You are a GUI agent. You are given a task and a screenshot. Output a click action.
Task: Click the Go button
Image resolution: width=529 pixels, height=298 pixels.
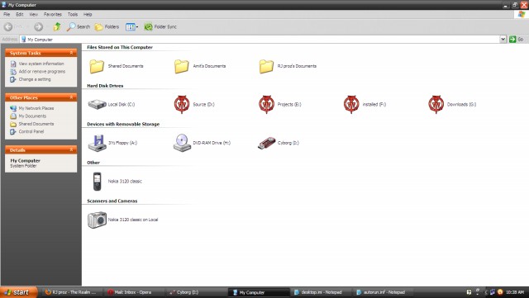point(517,39)
